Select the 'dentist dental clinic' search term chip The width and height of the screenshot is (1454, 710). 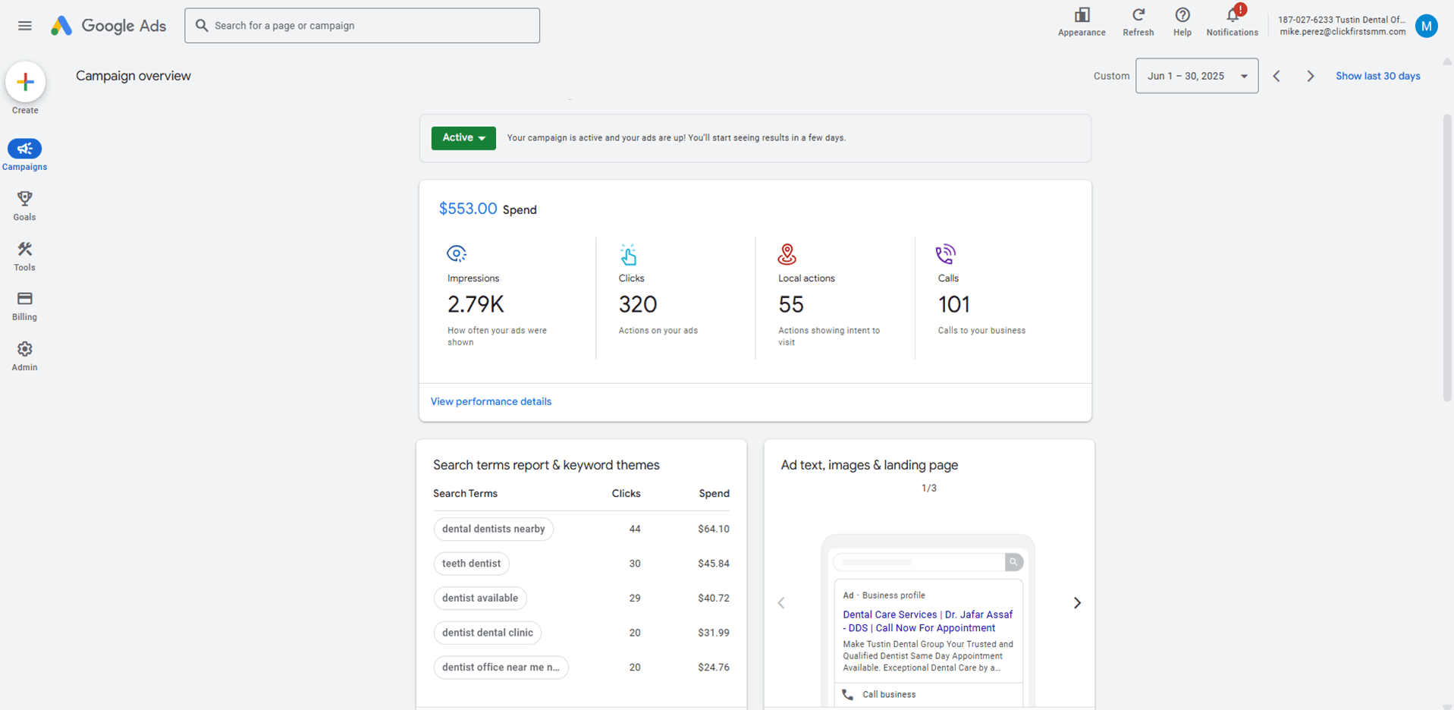tap(488, 633)
